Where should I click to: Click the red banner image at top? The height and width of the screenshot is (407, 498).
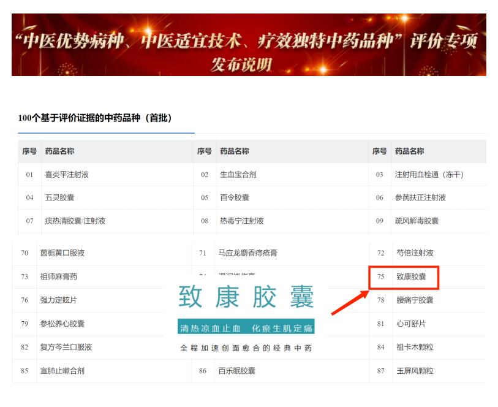[x=249, y=45]
